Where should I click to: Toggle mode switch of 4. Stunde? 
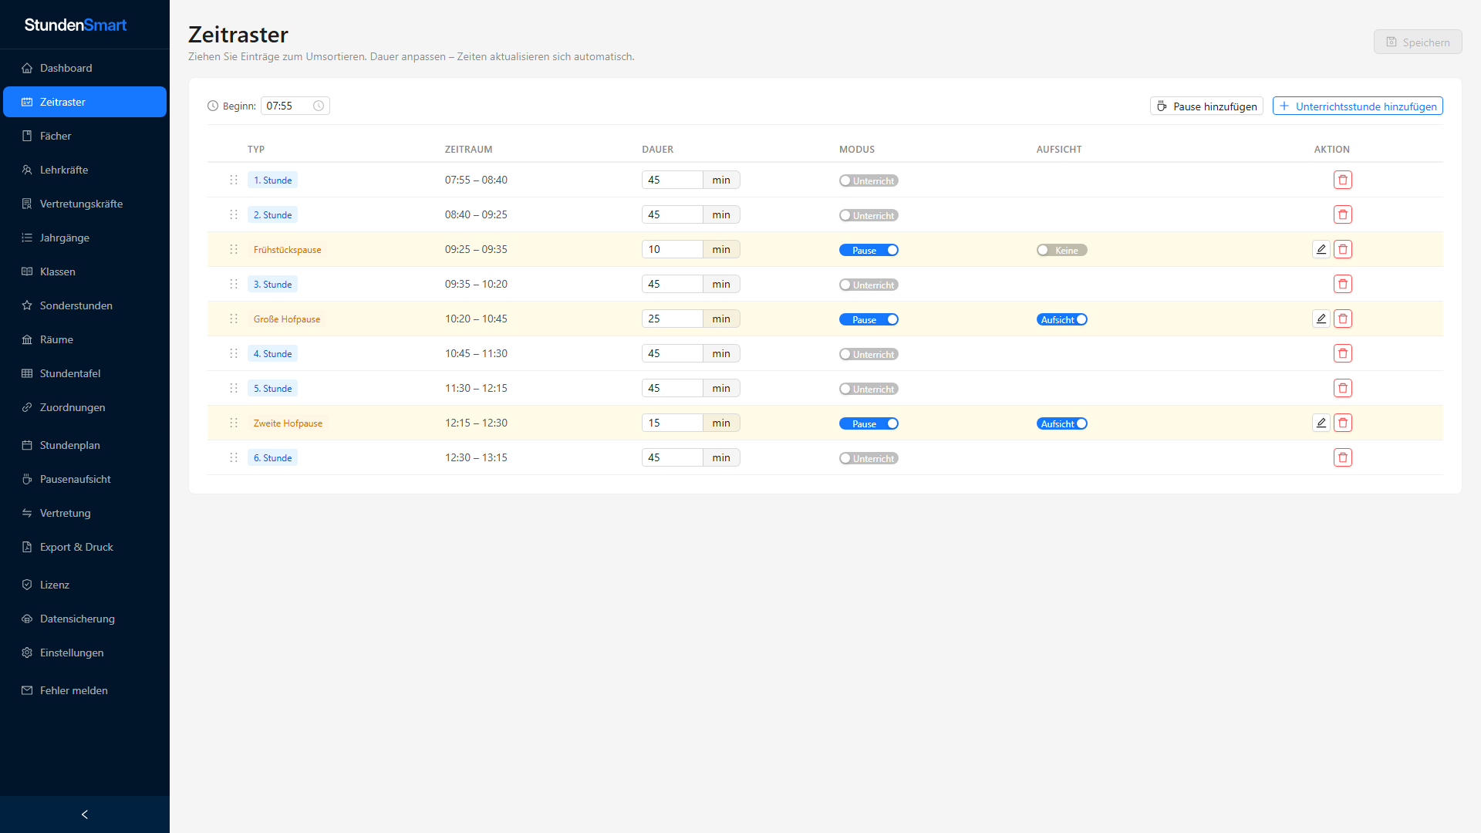[869, 354]
